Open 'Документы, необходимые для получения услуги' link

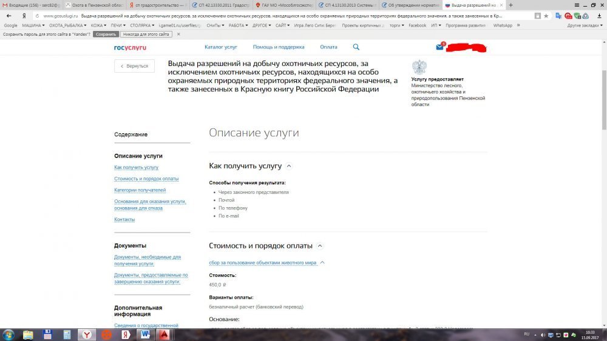(x=147, y=260)
